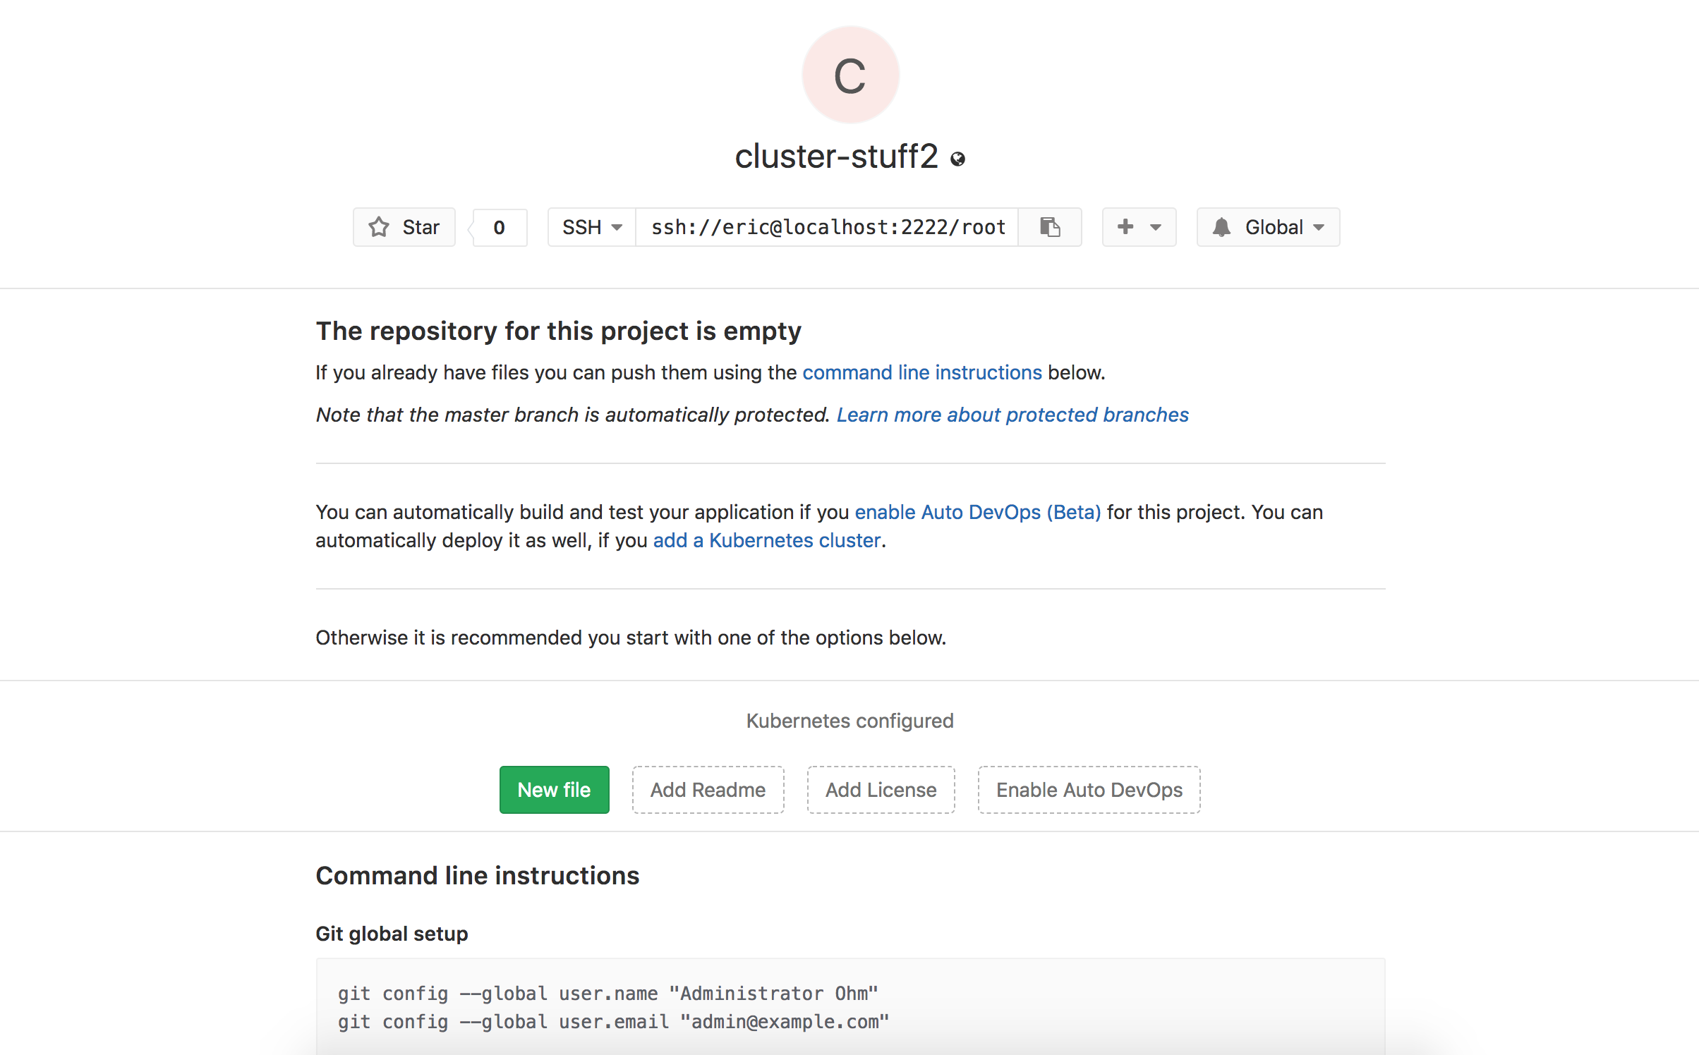Click the plus icon to create new item
1699x1055 pixels.
[x=1125, y=227]
